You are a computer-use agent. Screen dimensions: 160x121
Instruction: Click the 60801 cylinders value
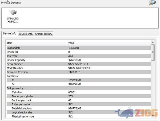(x=72, y=92)
